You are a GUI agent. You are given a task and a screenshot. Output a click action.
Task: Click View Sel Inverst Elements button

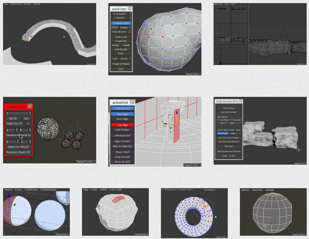229,141
